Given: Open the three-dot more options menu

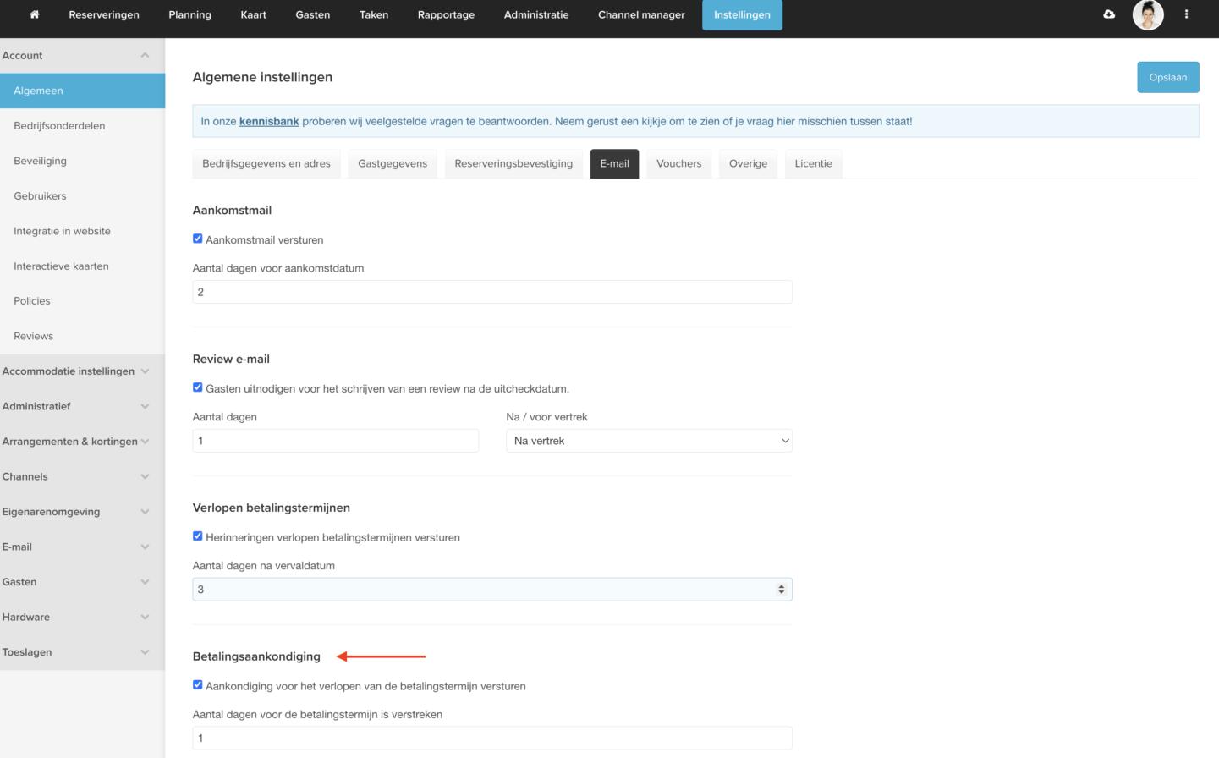Looking at the screenshot, I should tap(1186, 14).
